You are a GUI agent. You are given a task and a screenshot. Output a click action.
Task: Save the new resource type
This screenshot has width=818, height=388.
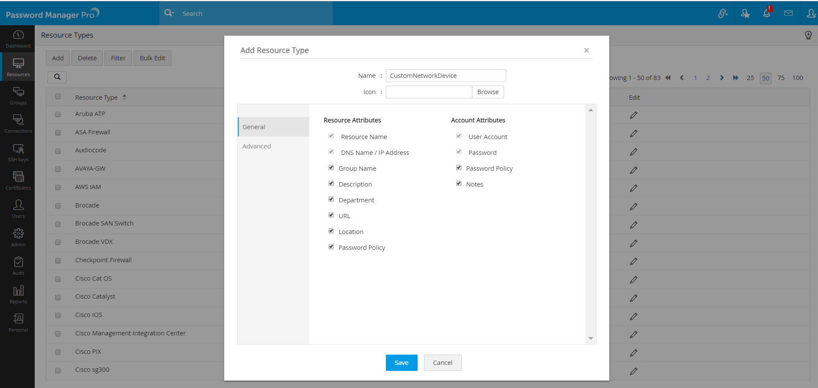pyautogui.click(x=402, y=363)
